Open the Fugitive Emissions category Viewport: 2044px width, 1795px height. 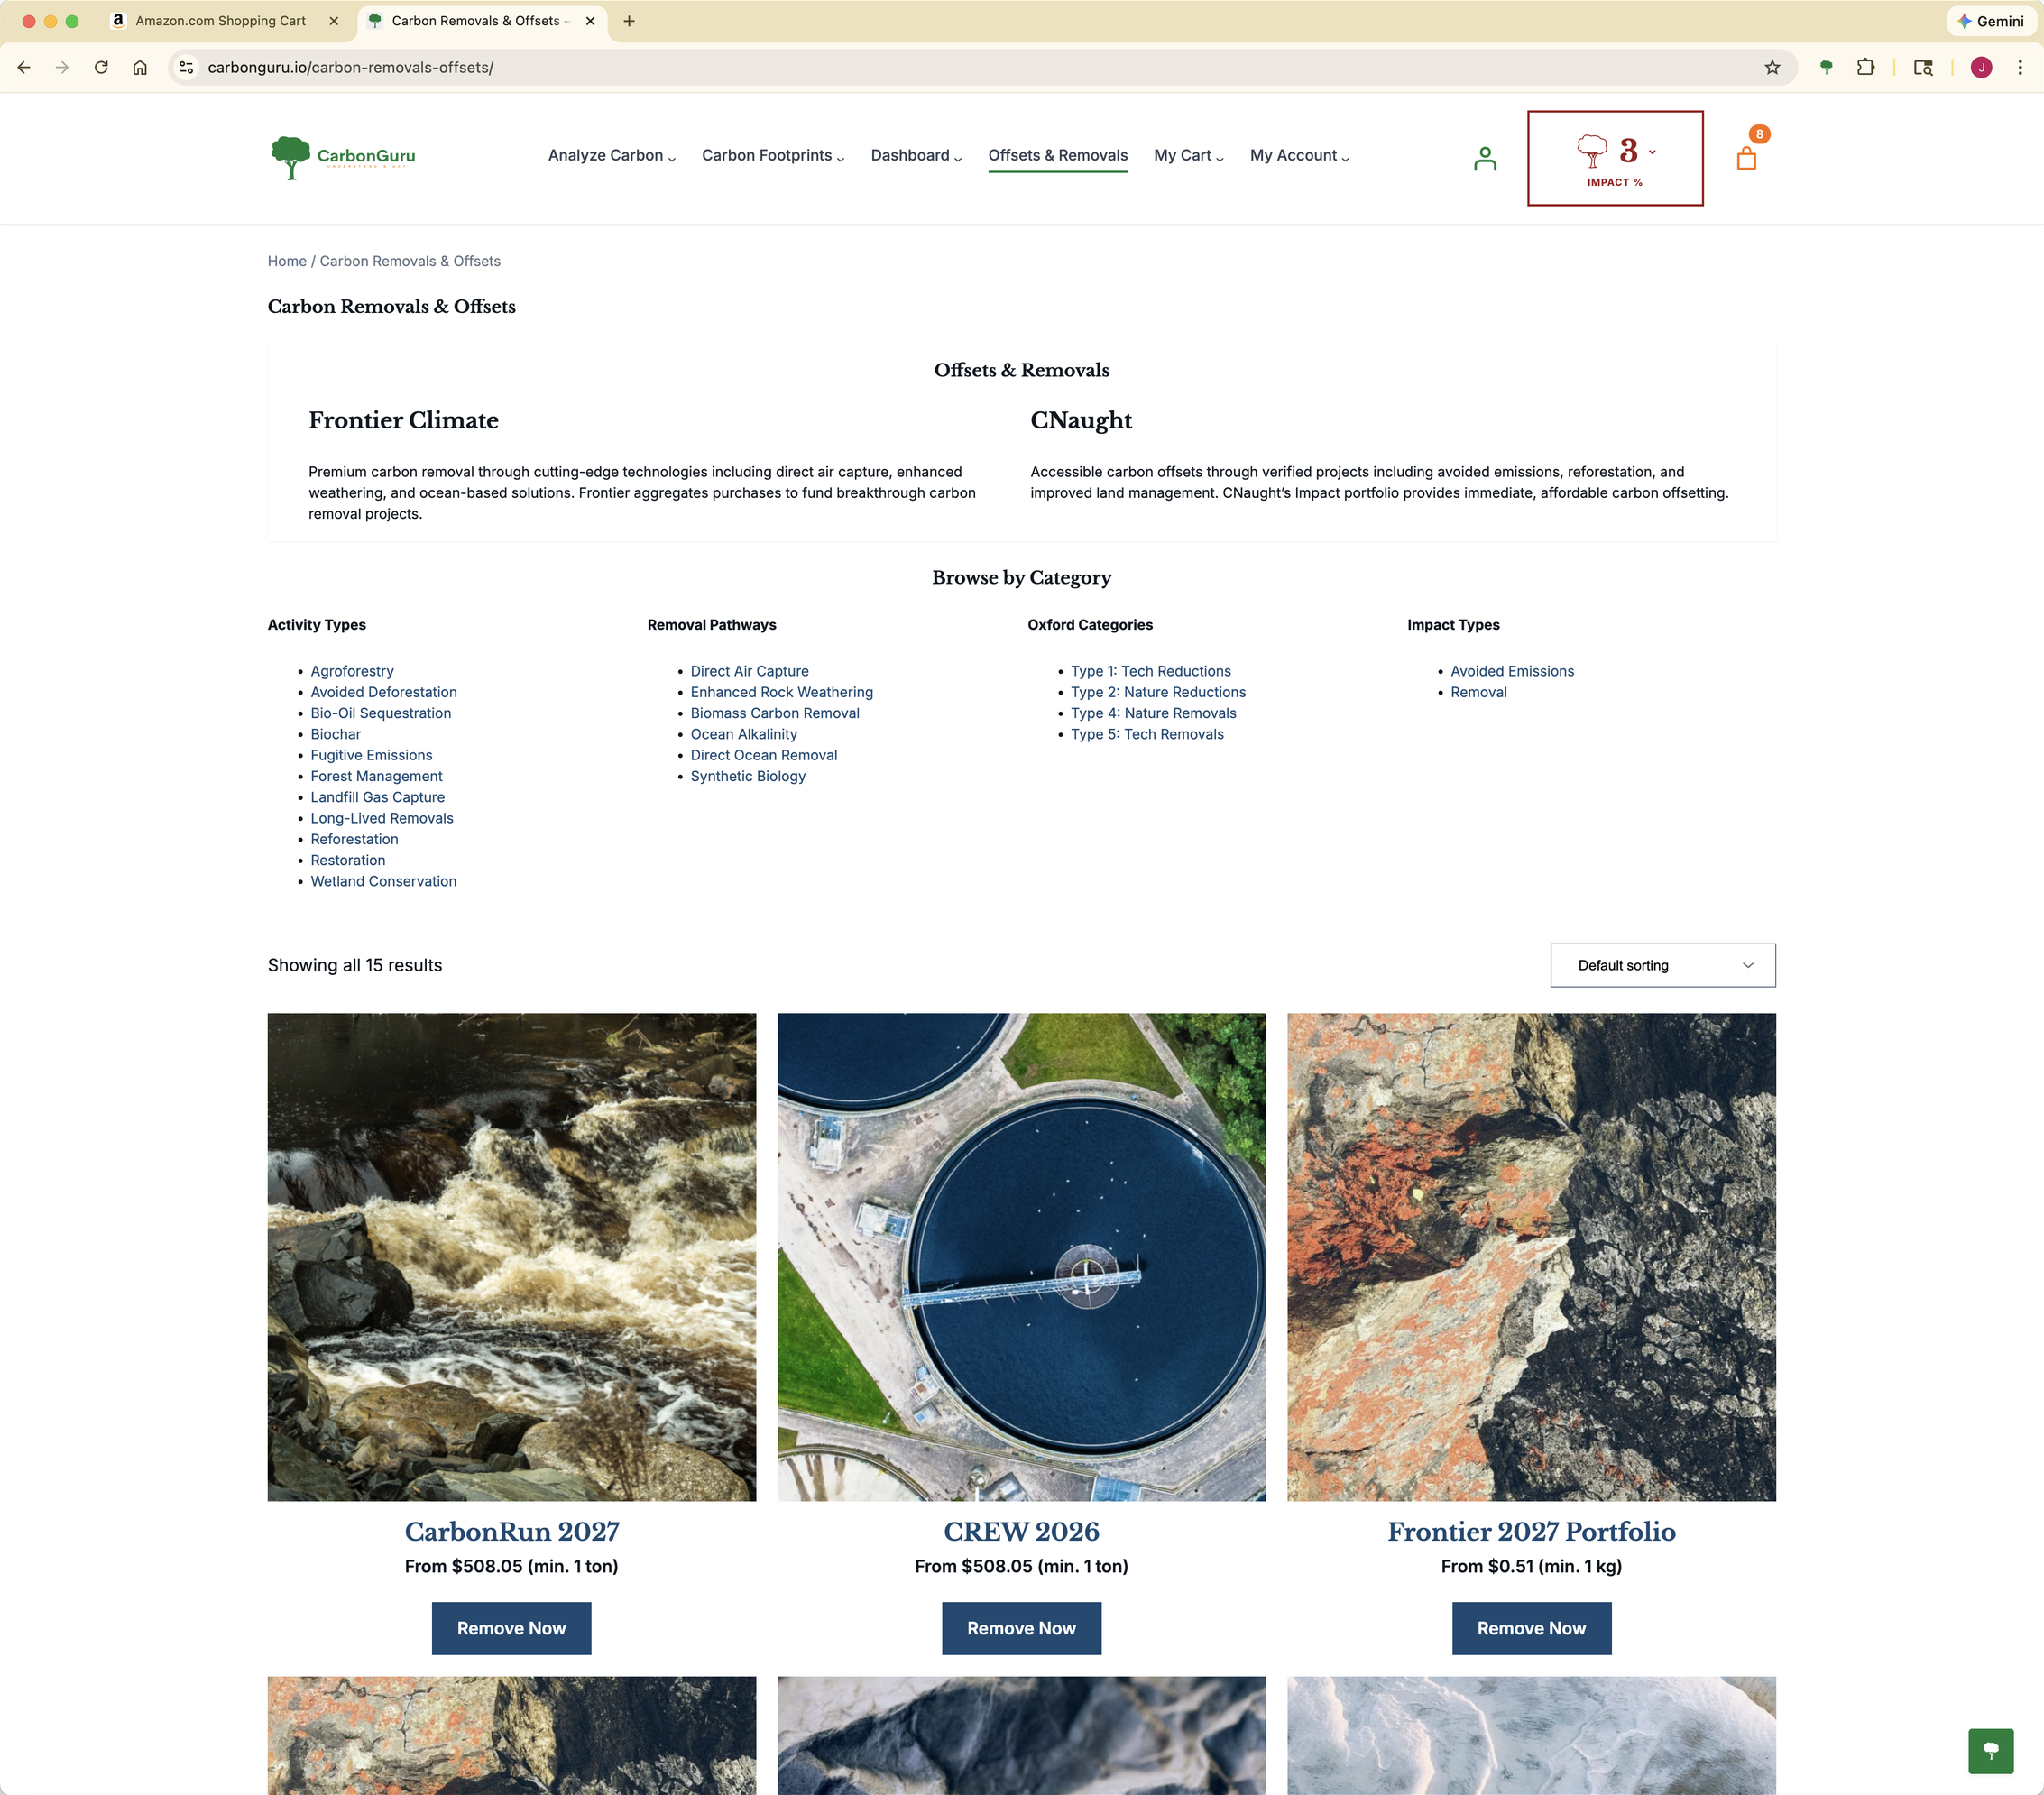372,755
